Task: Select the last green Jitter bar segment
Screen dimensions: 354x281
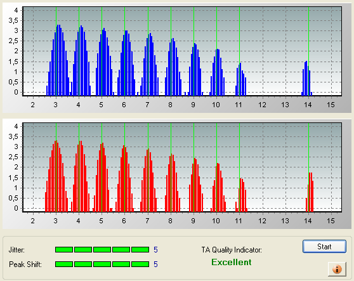Action: click(140, 249)
